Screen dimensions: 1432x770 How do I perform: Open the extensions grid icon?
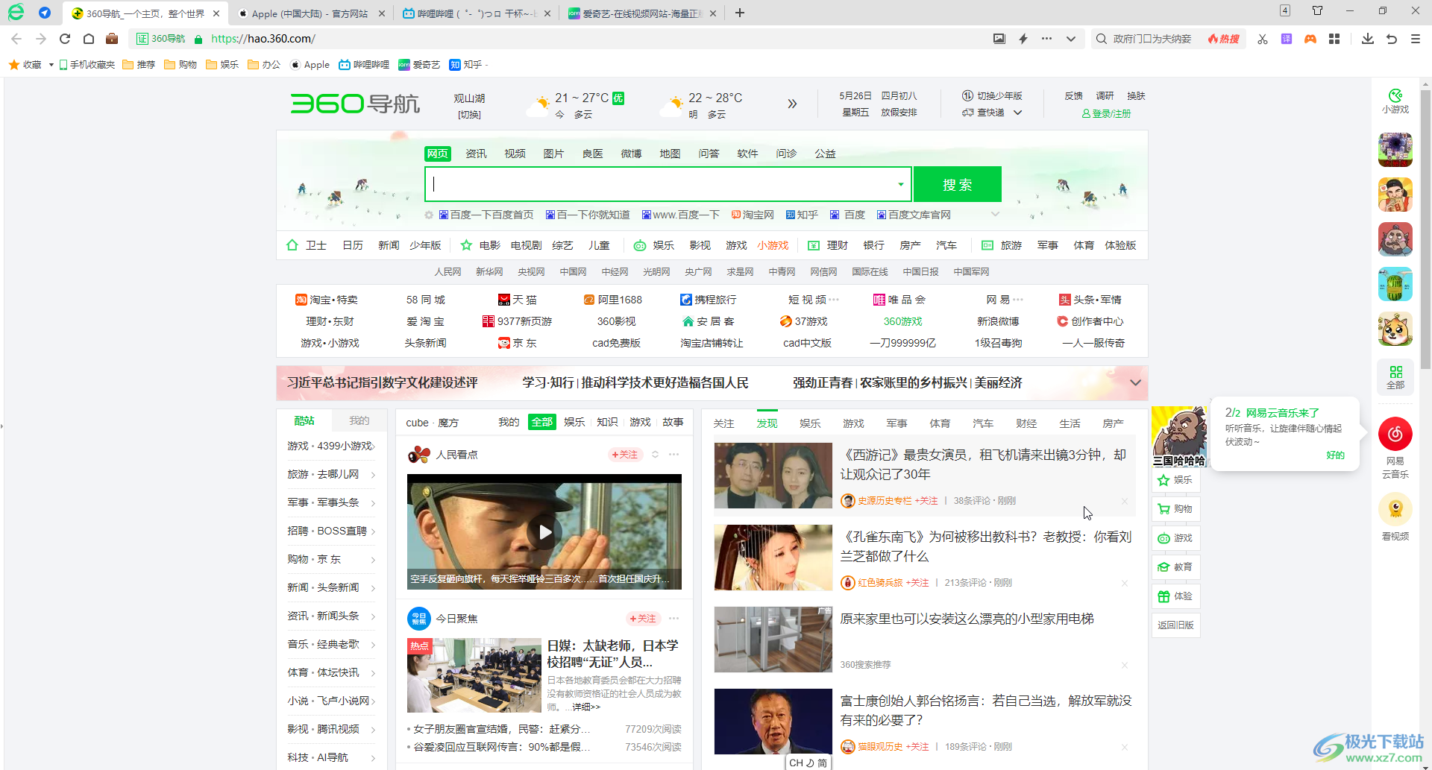pyautogui.click(x=1334, y=39)
